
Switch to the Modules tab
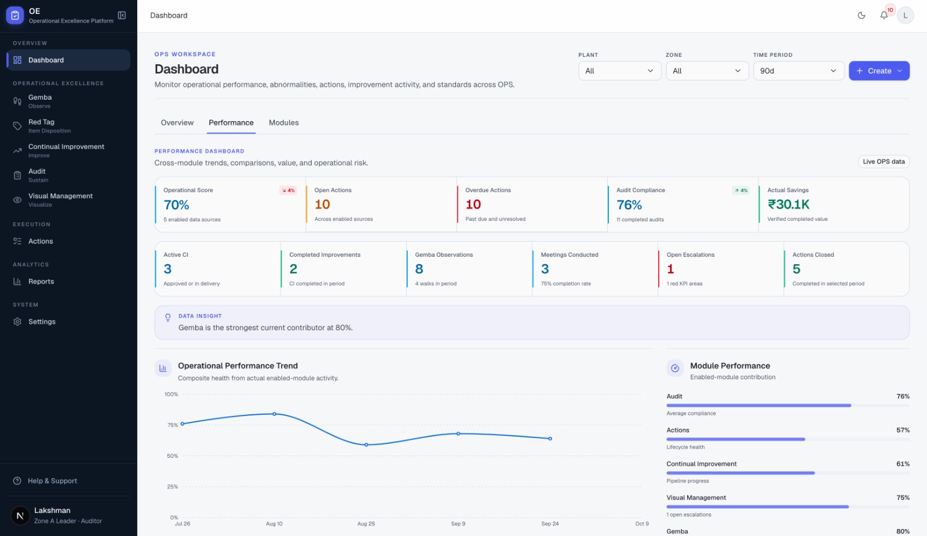[x=284, y=123]
